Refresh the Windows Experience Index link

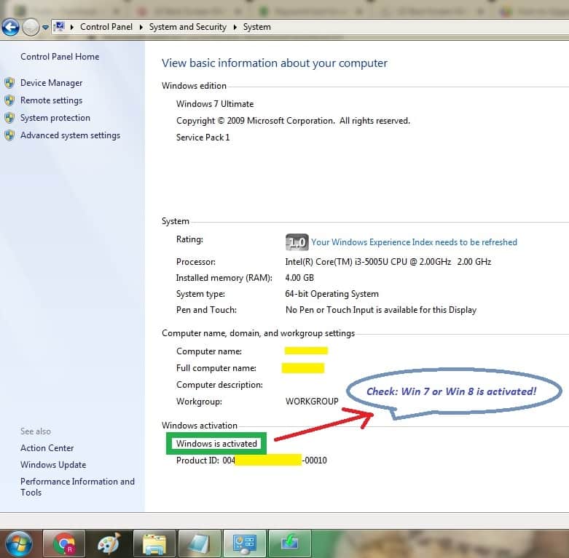coord(414,242)
